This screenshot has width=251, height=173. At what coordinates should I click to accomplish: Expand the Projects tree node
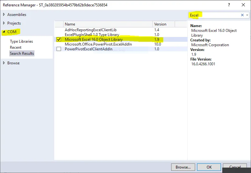4,23
